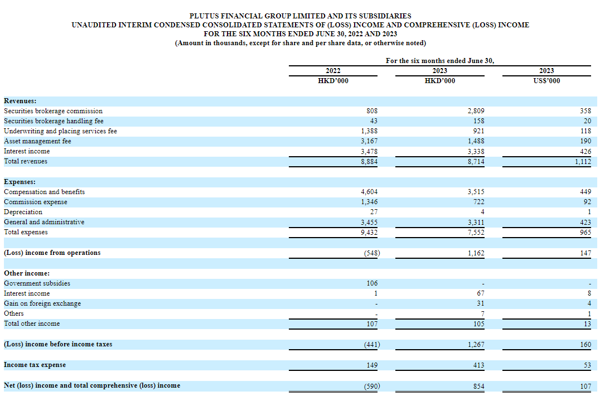Click the 'Revenues:' section heading
This screenshot has width=600, height=396.
20,101
